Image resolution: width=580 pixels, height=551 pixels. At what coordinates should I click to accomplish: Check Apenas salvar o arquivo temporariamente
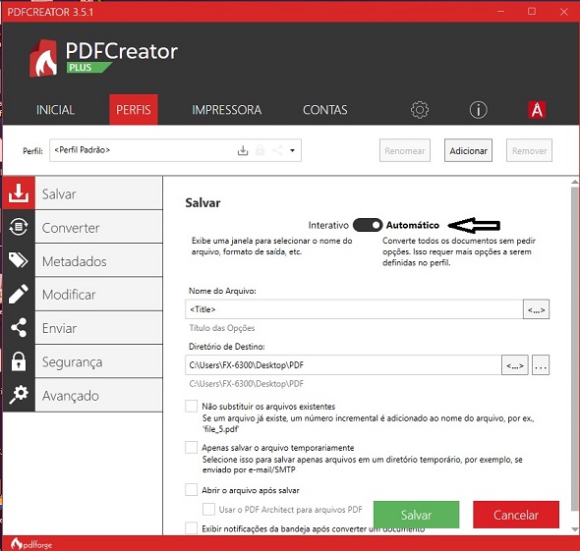coord(192,448)
